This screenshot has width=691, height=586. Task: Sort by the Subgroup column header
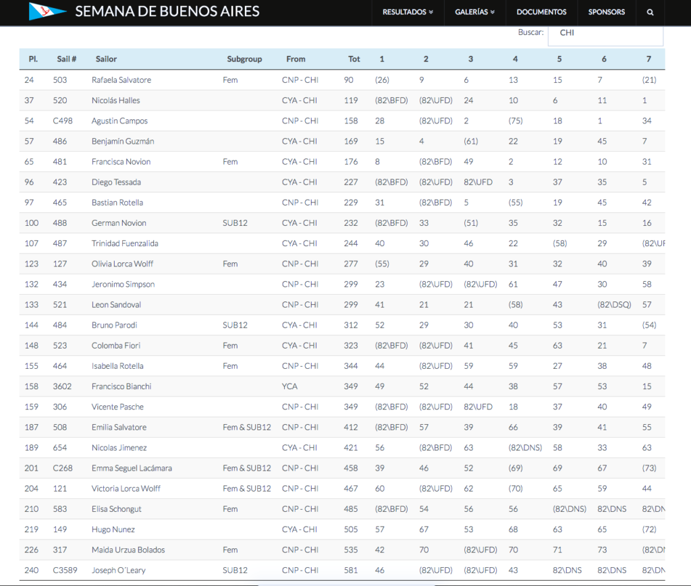pyautogui.click(x=244, y=59)
